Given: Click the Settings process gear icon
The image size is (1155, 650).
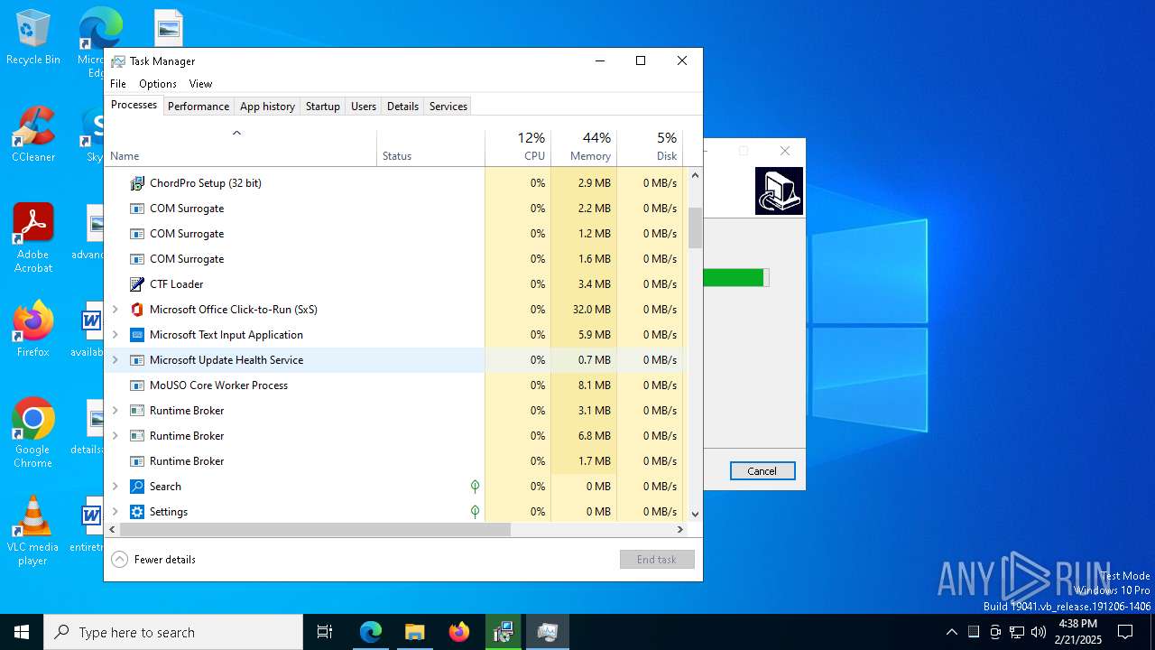Looking at the screenshot, I should point(137,512).
